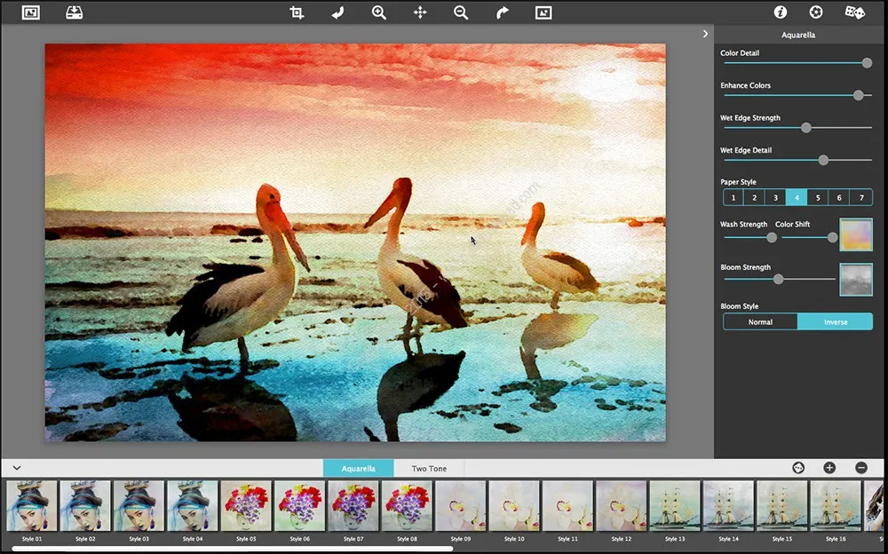Select Paper Style 2

pos(754,198)
